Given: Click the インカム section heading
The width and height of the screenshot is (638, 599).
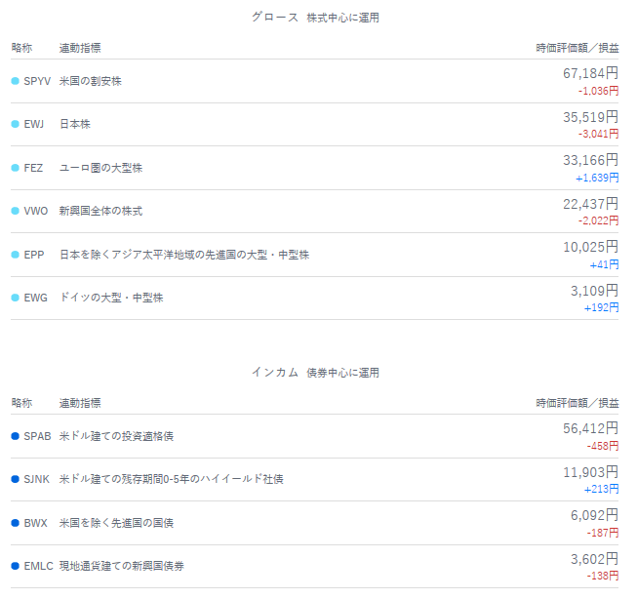Looking at the screenshot, I should [275, 373].
